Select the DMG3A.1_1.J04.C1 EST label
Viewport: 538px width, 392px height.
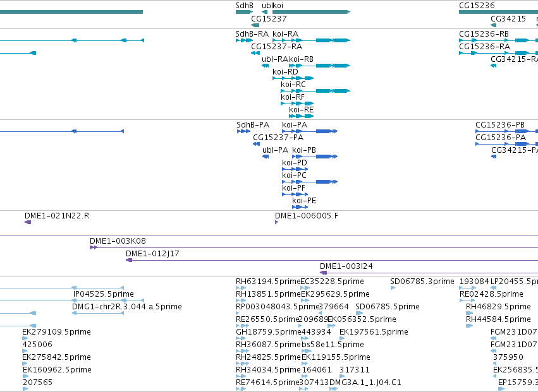click(365, 383)
